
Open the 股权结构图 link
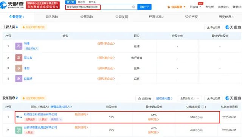(164, 98)
